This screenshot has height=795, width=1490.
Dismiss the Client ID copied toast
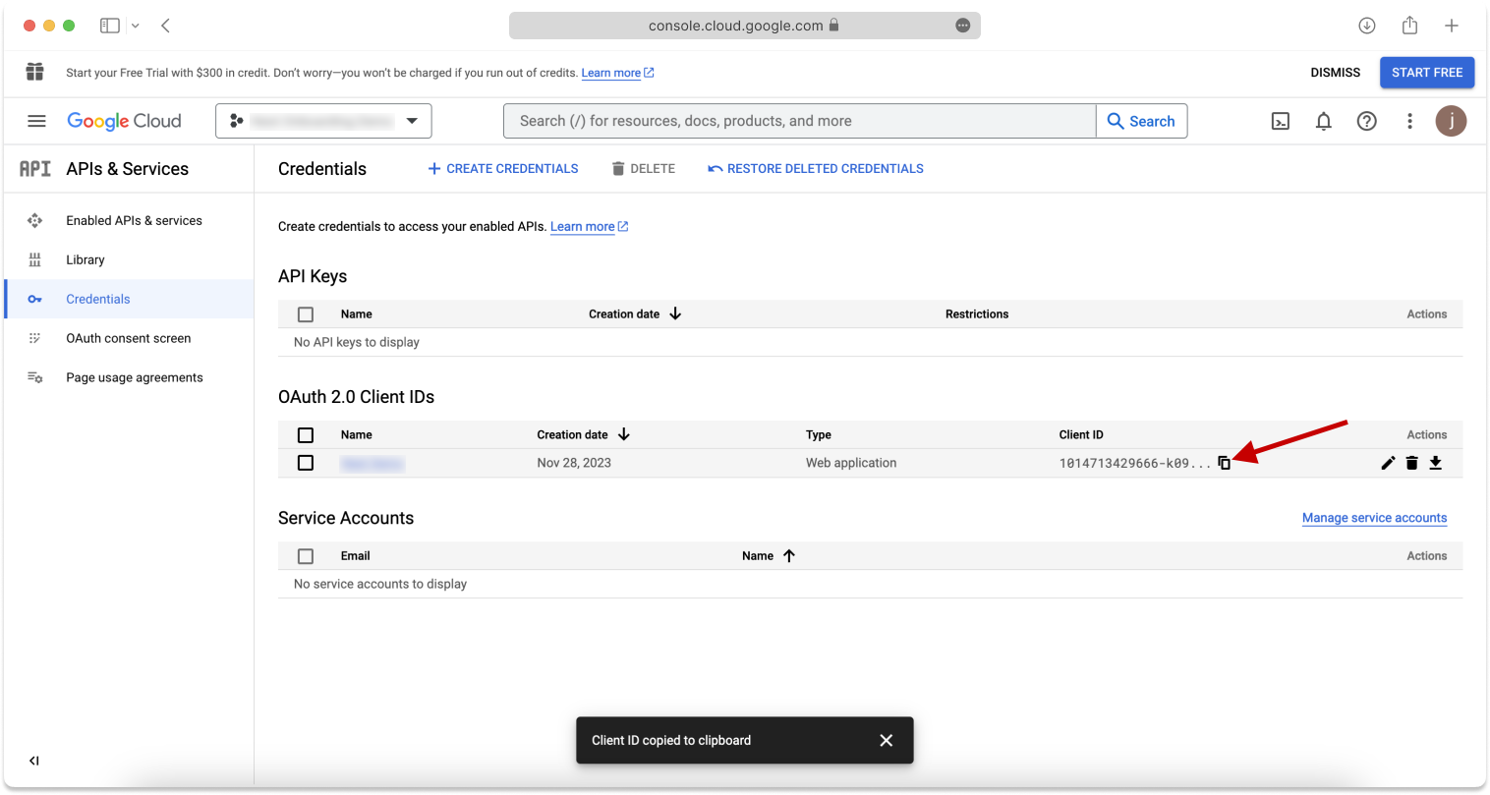(886, 740)
